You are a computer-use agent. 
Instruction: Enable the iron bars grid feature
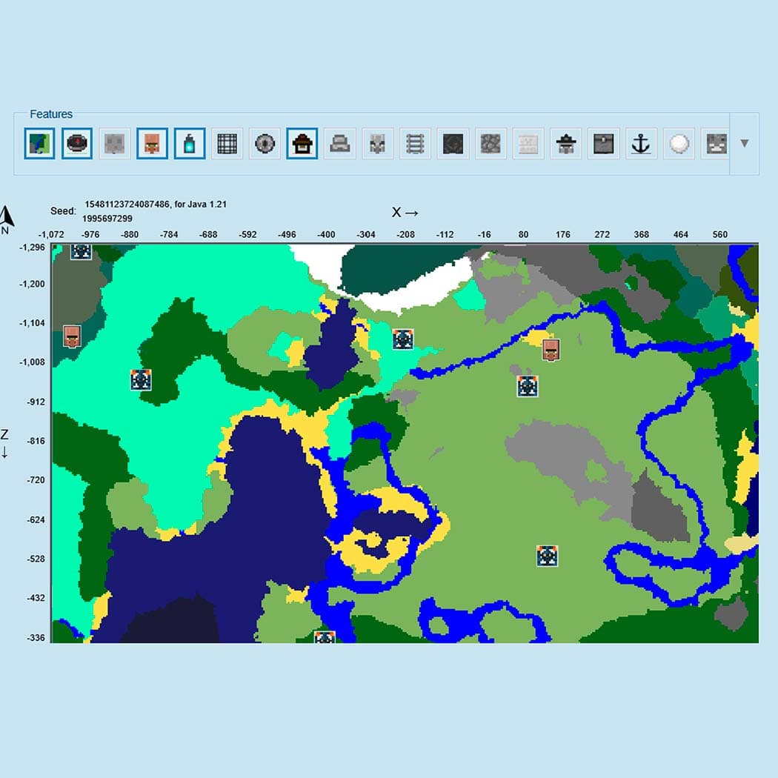click(x=227, y=144)
